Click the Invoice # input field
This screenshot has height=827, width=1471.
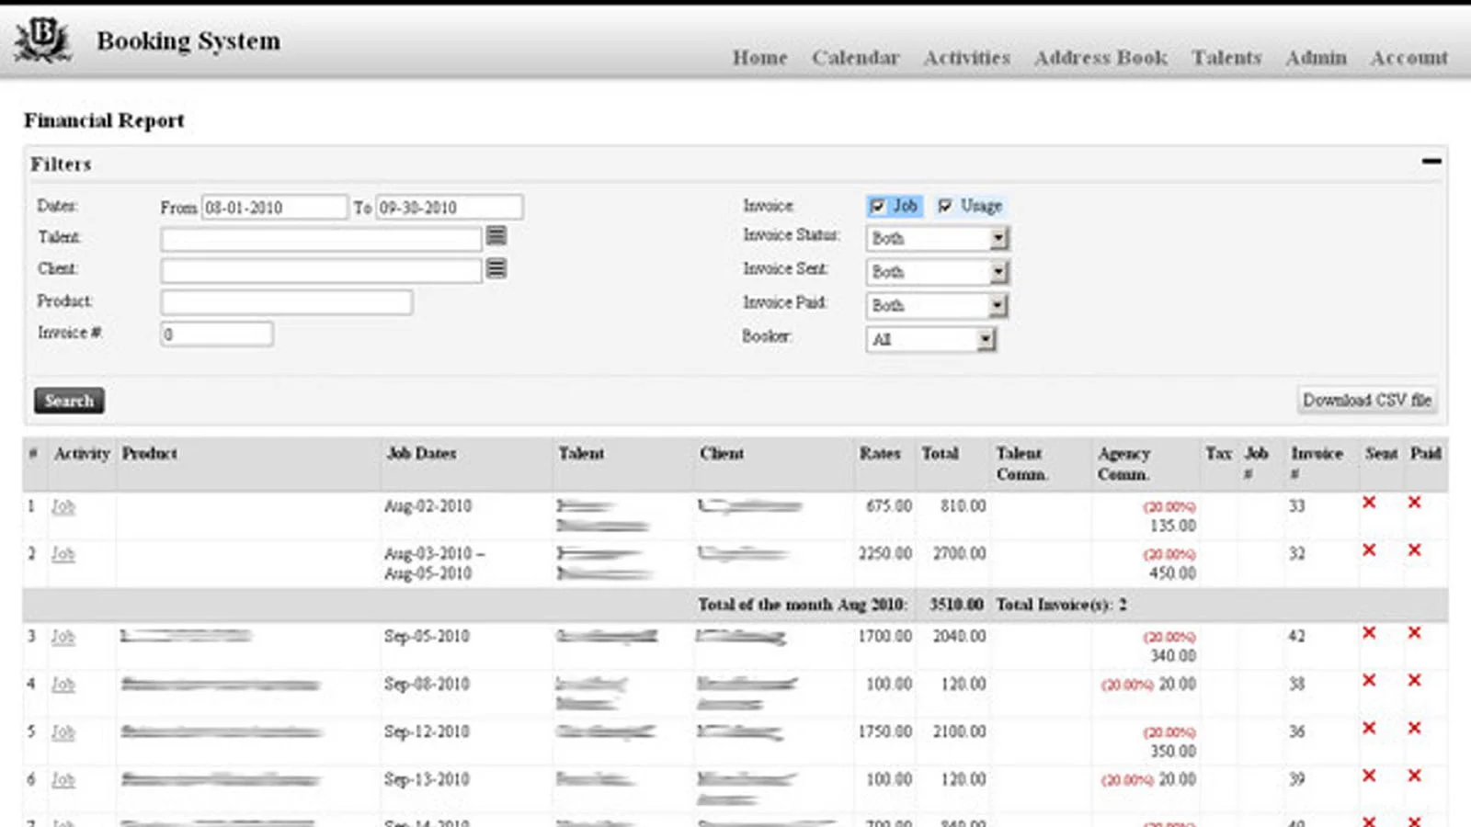tap(217, 334)
